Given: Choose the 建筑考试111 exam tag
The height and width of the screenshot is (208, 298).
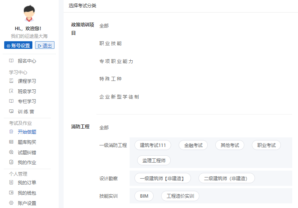Looking at the screenshot, I should (153, 145).
